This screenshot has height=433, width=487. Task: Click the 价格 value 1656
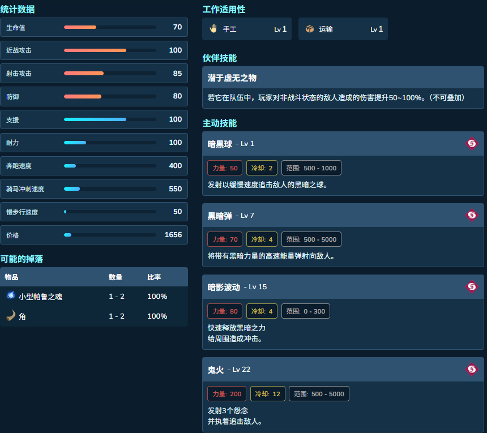click(173, 235)
